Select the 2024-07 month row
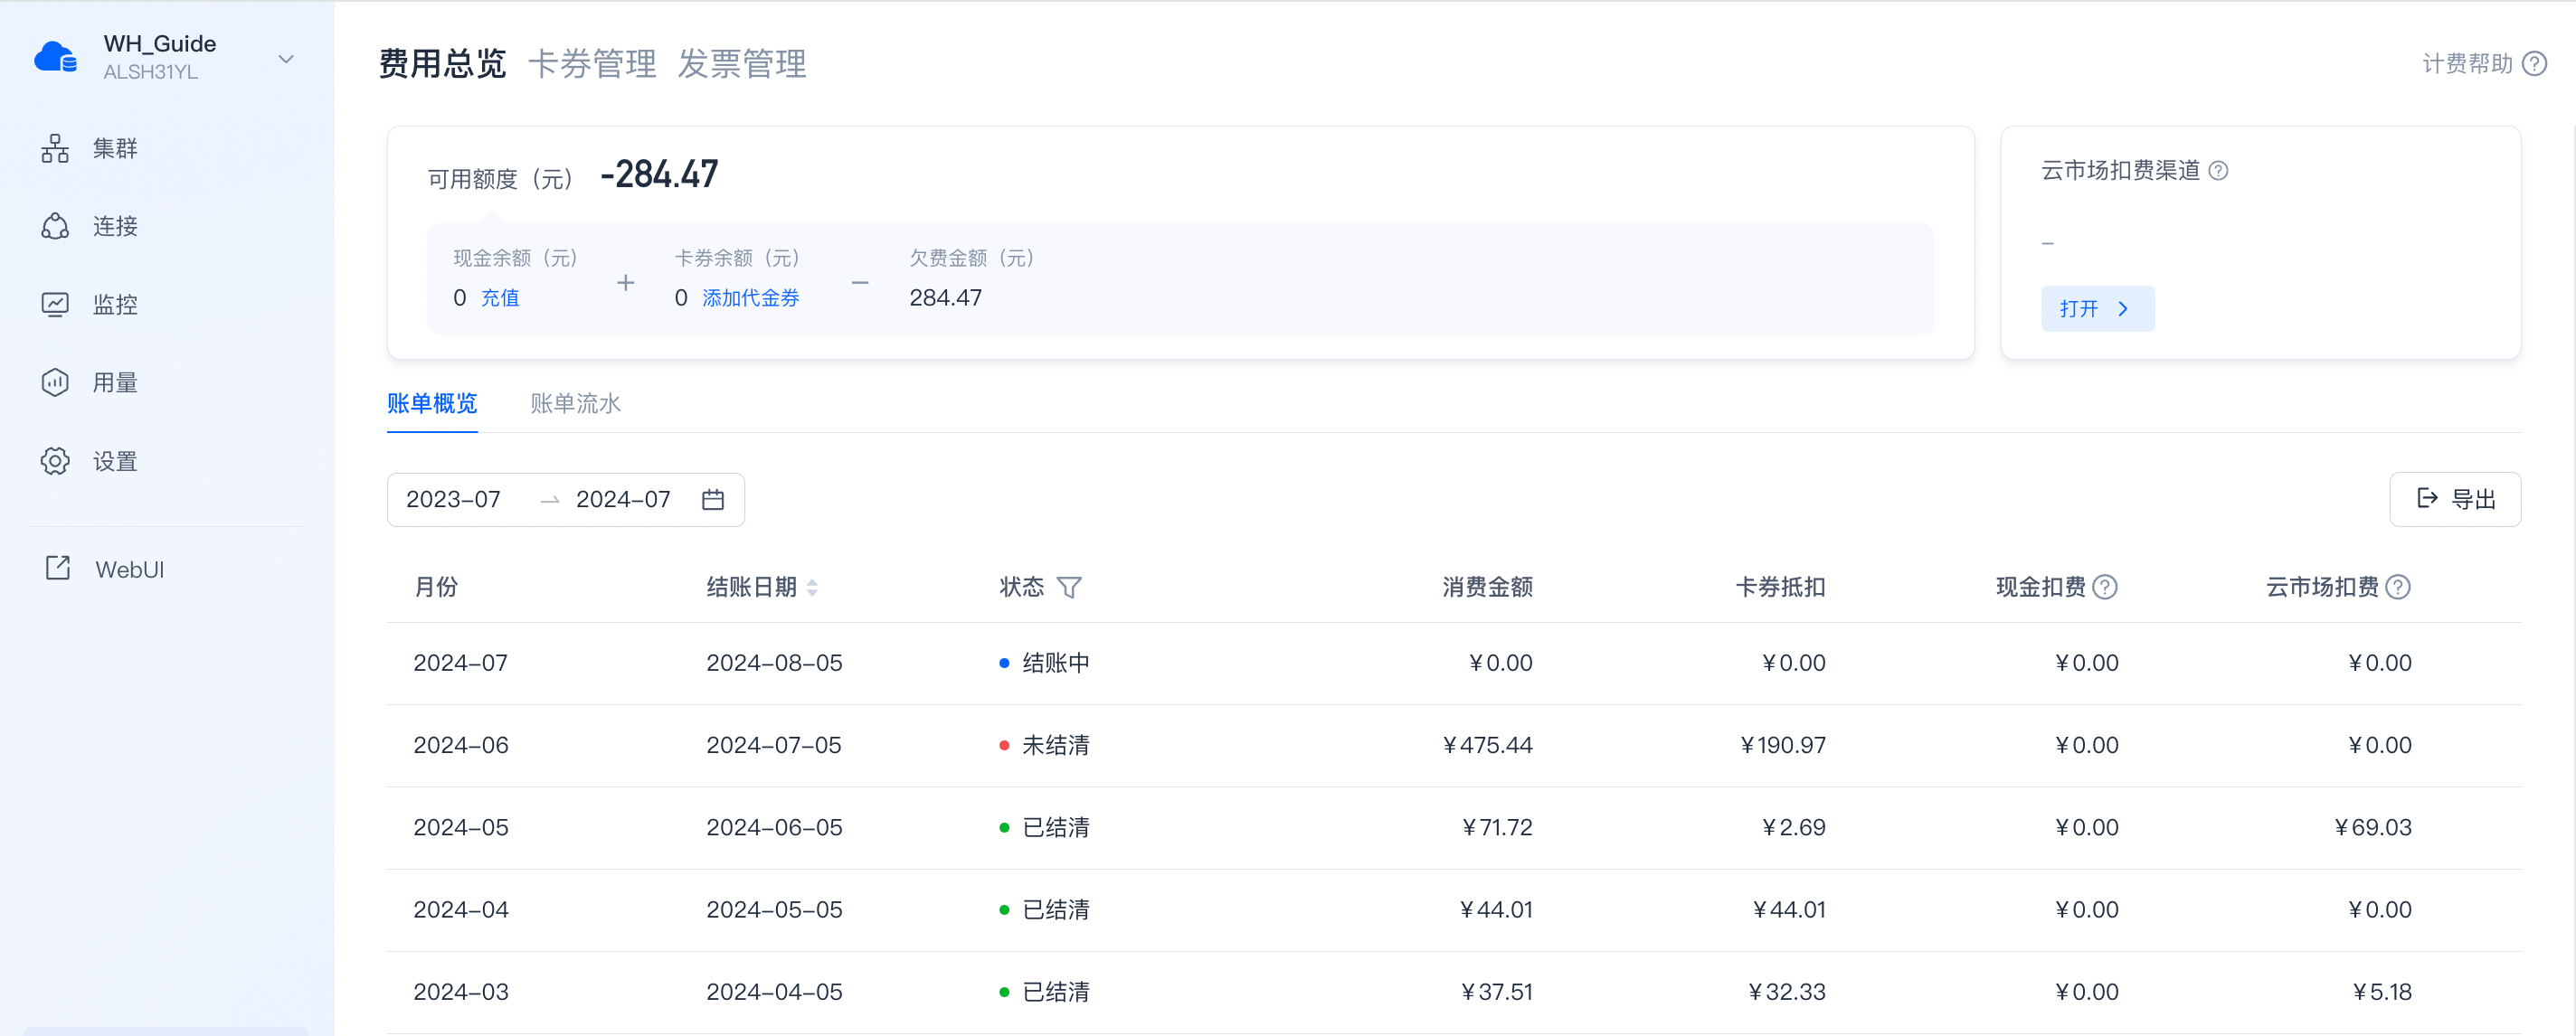 coord(1454,664)
